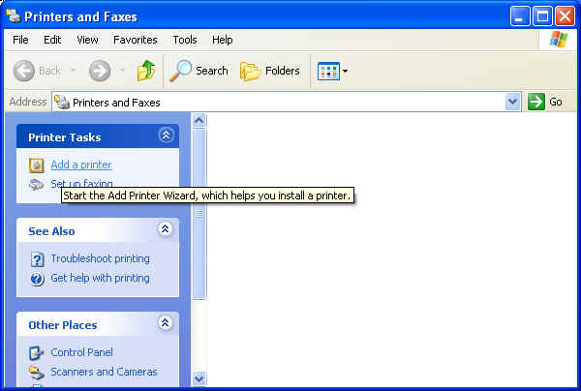581x391 pixels.
Task: Click the Troubleshoot printing help icon
Action: (x=37, y=258)
